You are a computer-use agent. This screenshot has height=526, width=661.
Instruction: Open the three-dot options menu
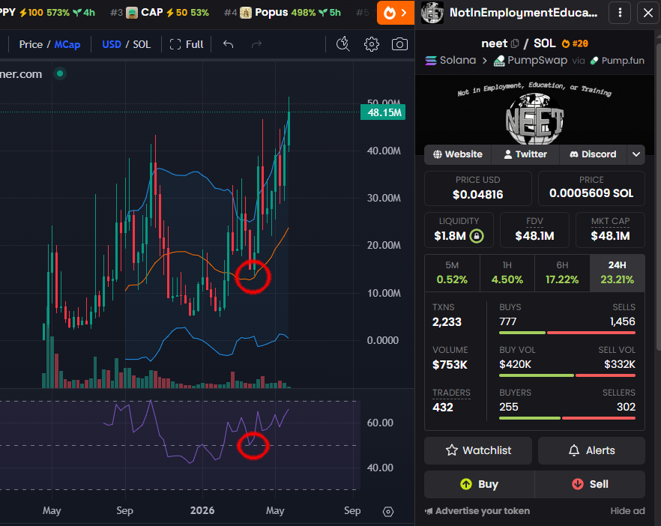620,13
